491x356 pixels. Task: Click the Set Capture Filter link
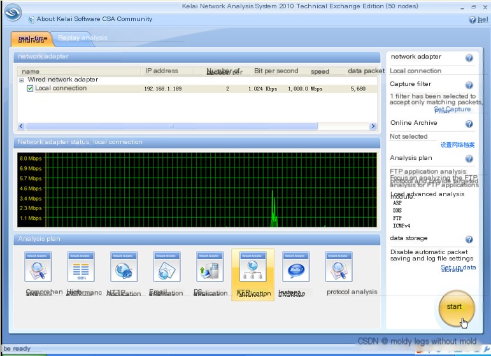[452, 110]
